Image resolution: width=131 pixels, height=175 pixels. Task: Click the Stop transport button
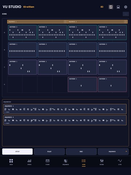[x=17, y=152]
